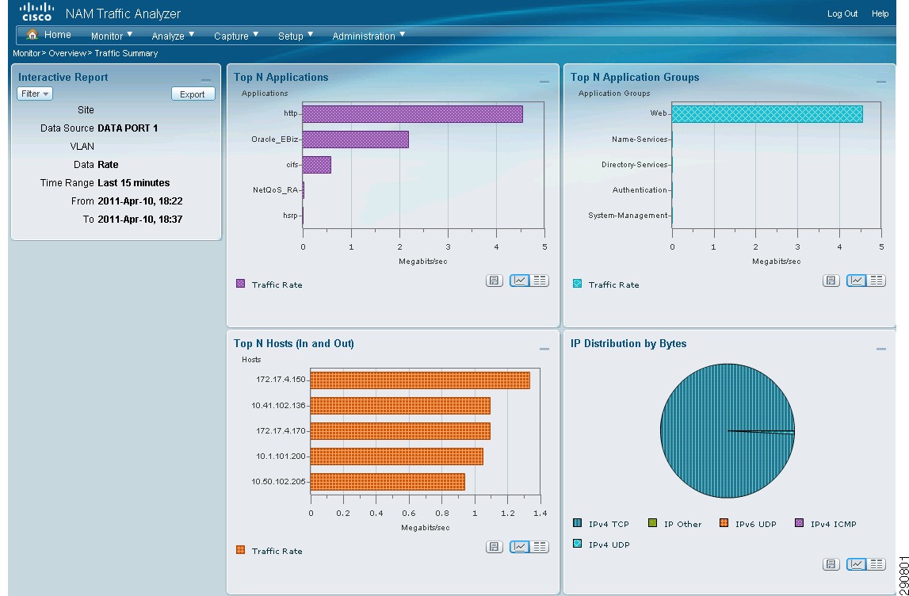Switch Top N Applications to chart view
909x596 pixels.
520,281
